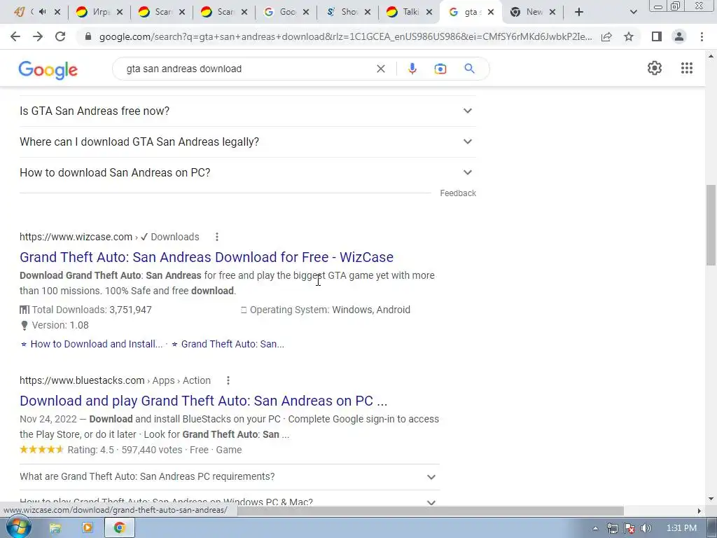717x538 pixels.
Task: Open media player from taskbar
Action: click(x=87, y=528)
